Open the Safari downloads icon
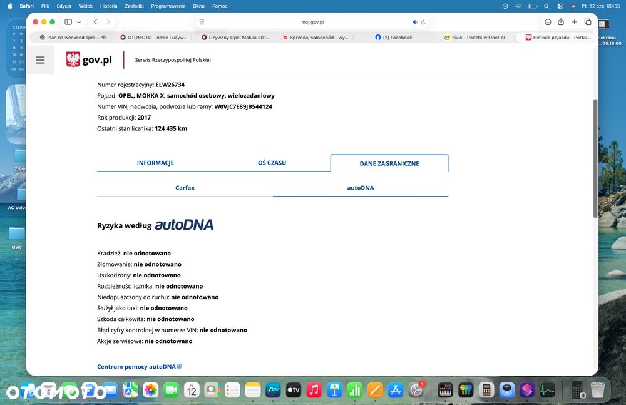Image resolution: width=626 pixels, height=405 pixels. (548, 22)
